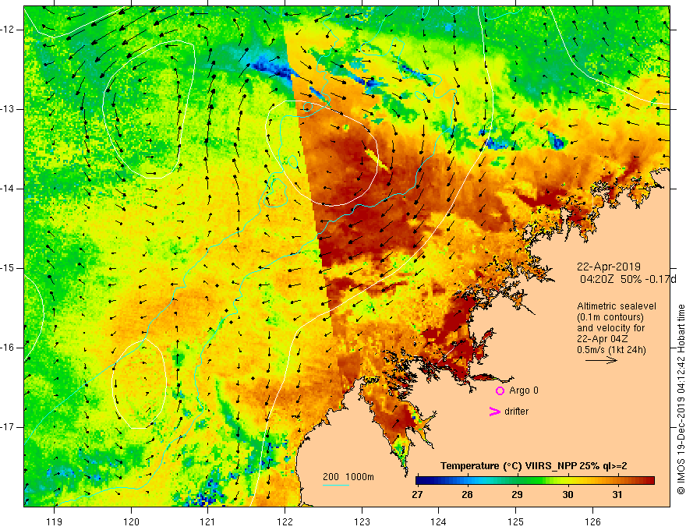Click latitude axis label '-14'
Viewport: 686px width, 530px height.
click(x=8, y=189)
